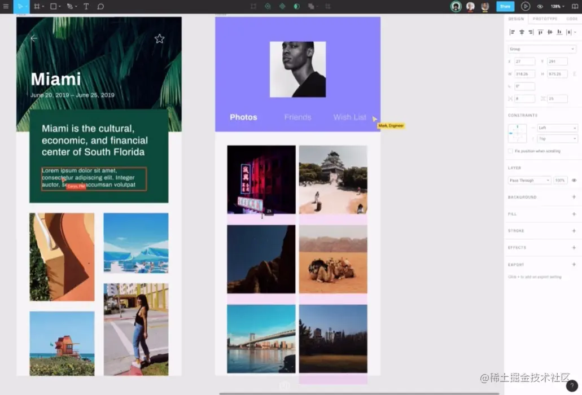This screenshot has height=395, width=582.
Task: Align selection right
Action: [531, 32]
